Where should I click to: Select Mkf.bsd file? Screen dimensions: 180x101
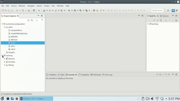[14, 40]
